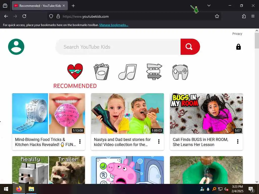This screenshot has height=194, width=259.
Task: Click the Firefox taskbar icon
Action: tap(19, 189)
